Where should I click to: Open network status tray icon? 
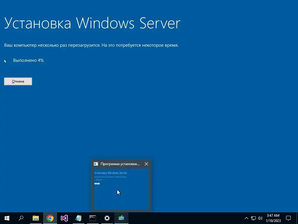click(253, 218)
